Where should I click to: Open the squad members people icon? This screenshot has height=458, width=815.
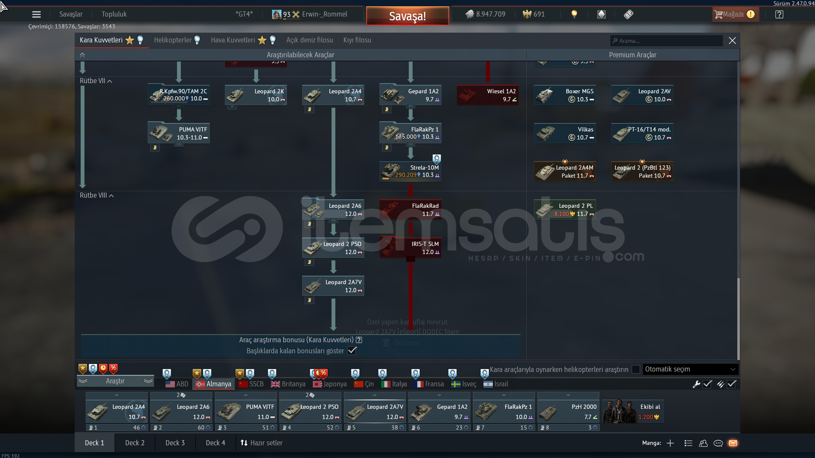click(x=703, y=443)
